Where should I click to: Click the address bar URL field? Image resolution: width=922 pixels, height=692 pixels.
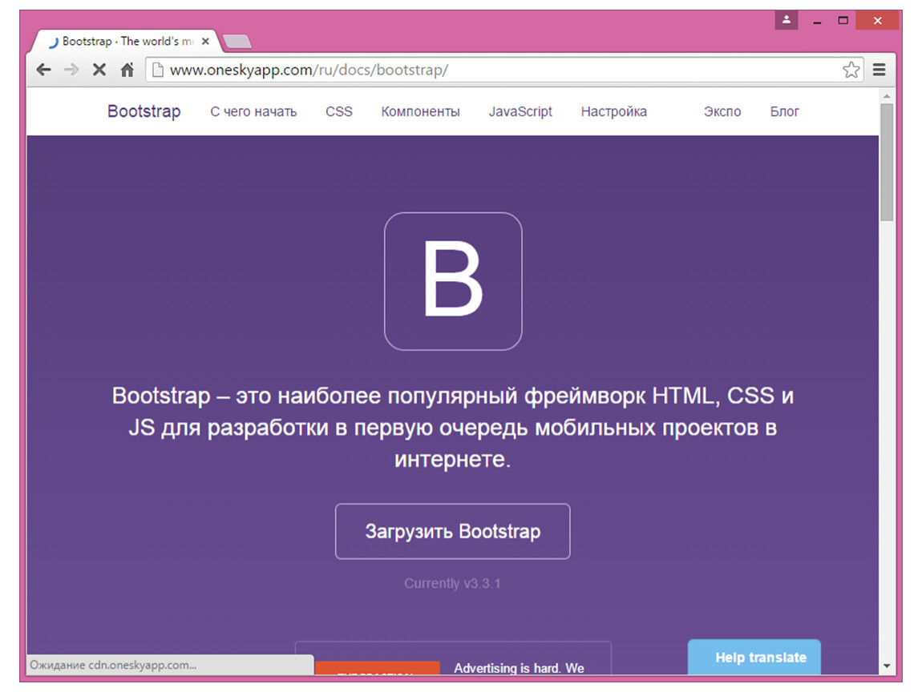pyautogui.click(x=481, y=70)
